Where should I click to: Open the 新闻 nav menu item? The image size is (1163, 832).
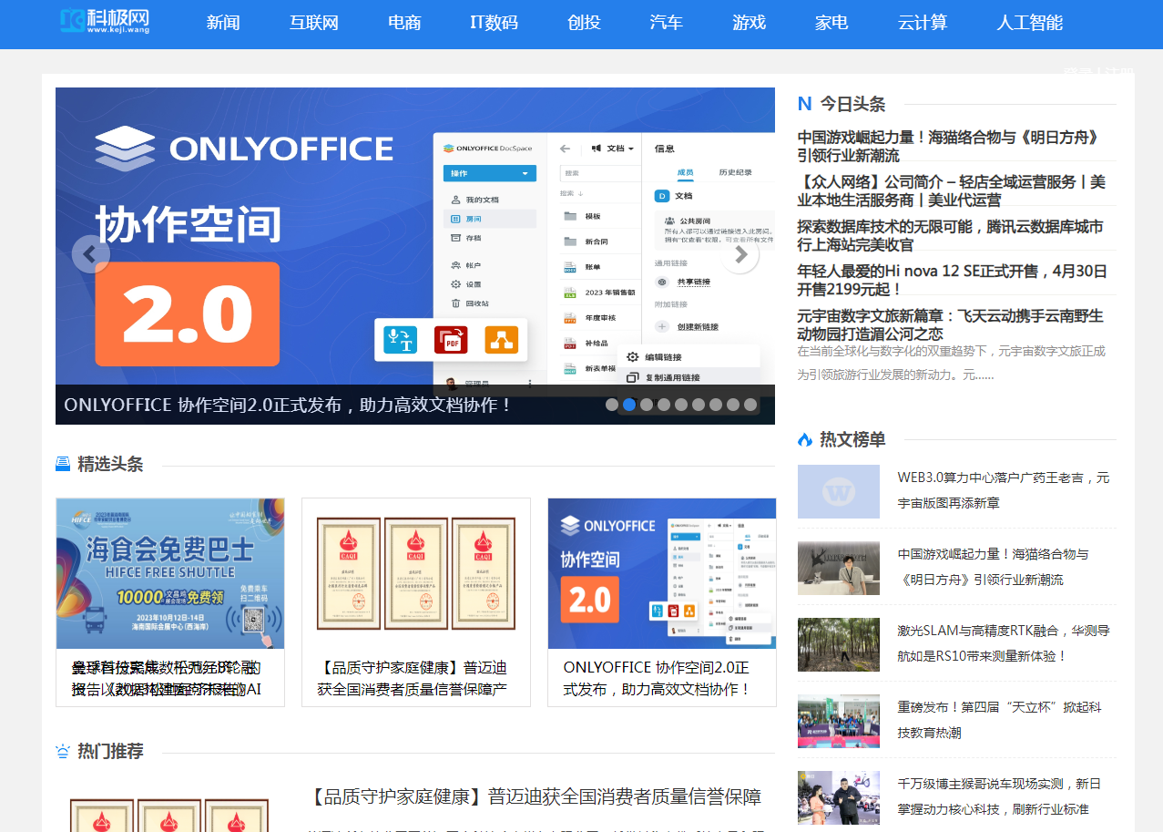click(x=223, y=23)
